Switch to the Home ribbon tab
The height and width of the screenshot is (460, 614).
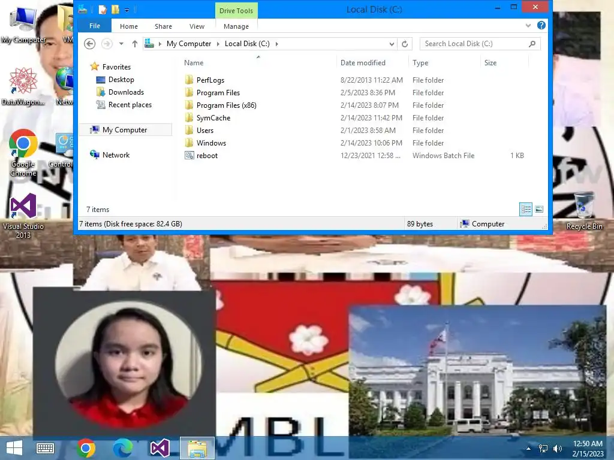pyautogui.click(x=129, y=26)
